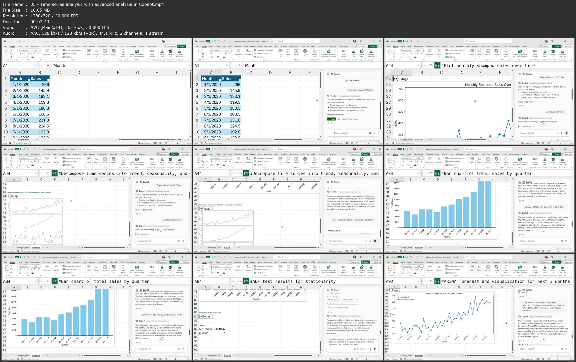Select Analysis1 sheet tab in the ARIMA forecast window
Viewport: 576px width, 362px height.
point(419,355)
